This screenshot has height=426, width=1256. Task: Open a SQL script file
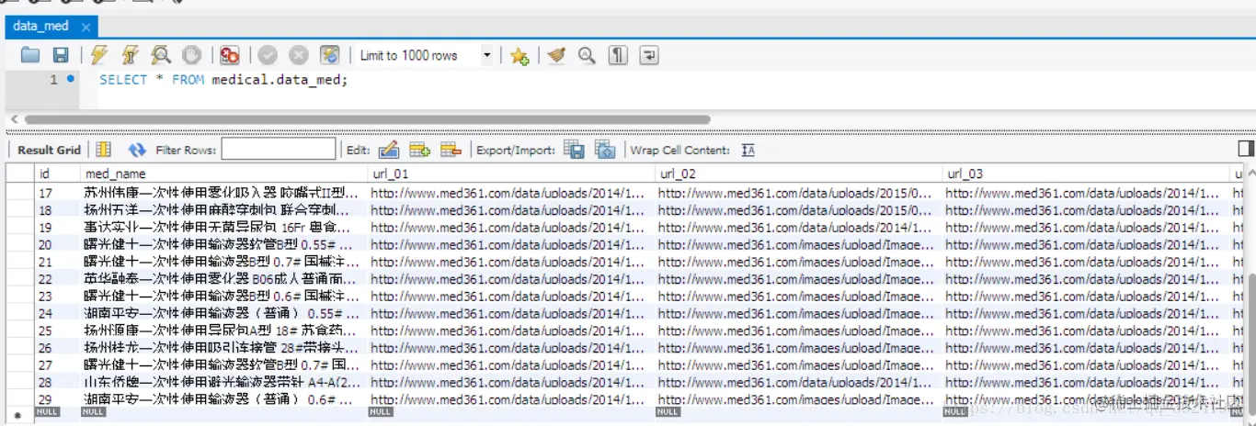(30, 56)
